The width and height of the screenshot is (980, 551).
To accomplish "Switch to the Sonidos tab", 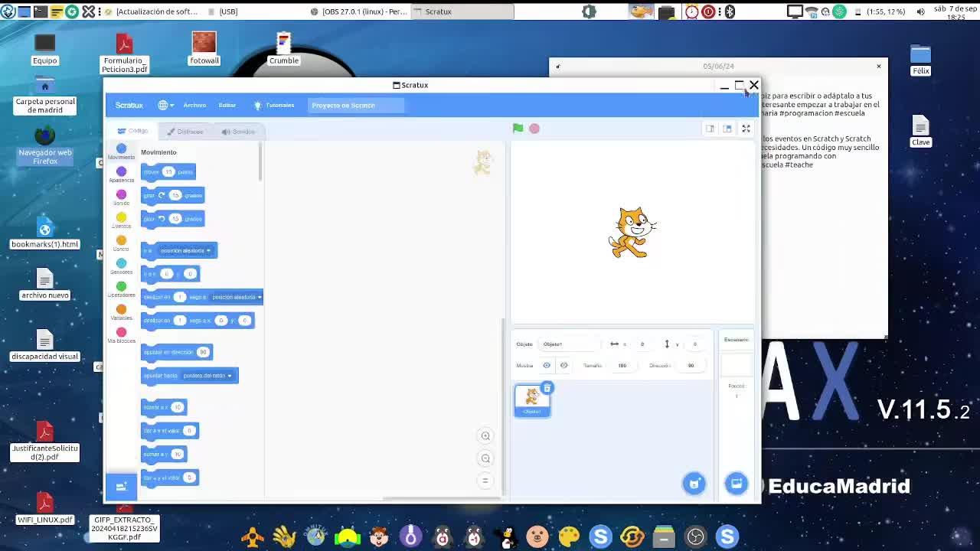I will pyautogui.click(x=238, y=132).
